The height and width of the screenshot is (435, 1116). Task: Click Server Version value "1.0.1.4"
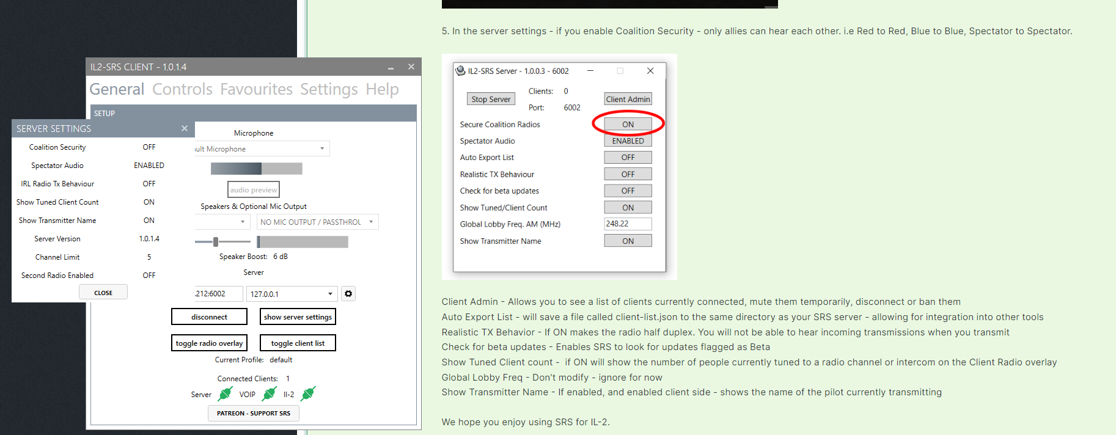tap(149, 239)
